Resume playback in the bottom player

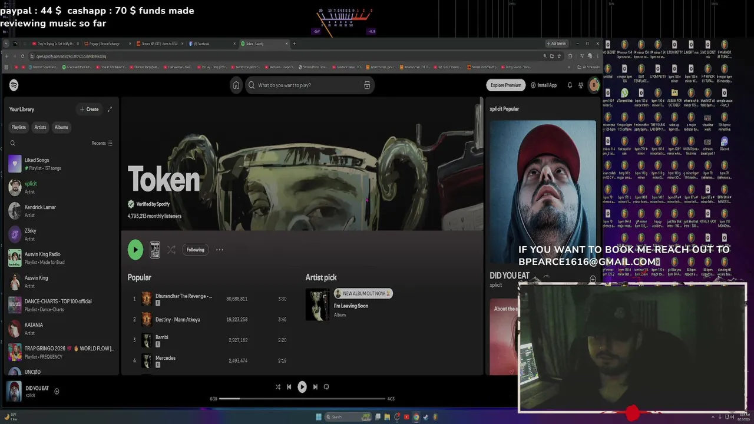tap(302, 387)
